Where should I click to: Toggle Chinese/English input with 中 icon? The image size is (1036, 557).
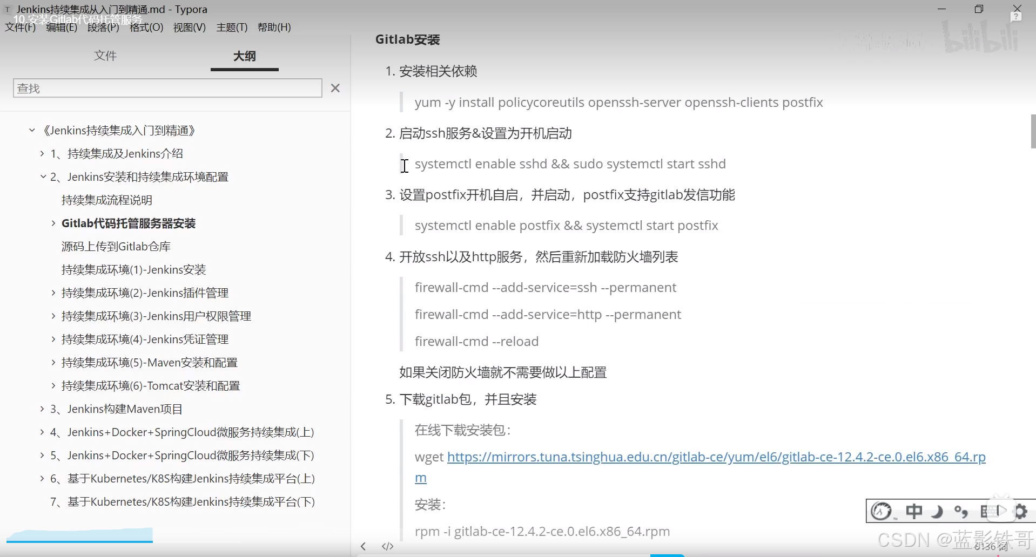click(914, 511)
